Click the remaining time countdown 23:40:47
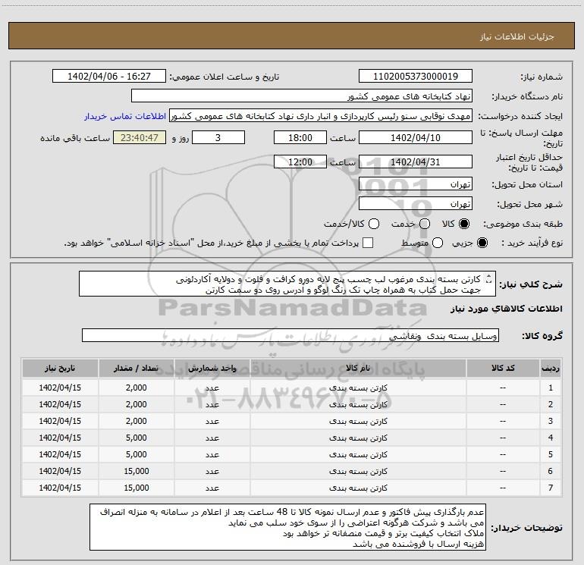 (x=140, y=137)
